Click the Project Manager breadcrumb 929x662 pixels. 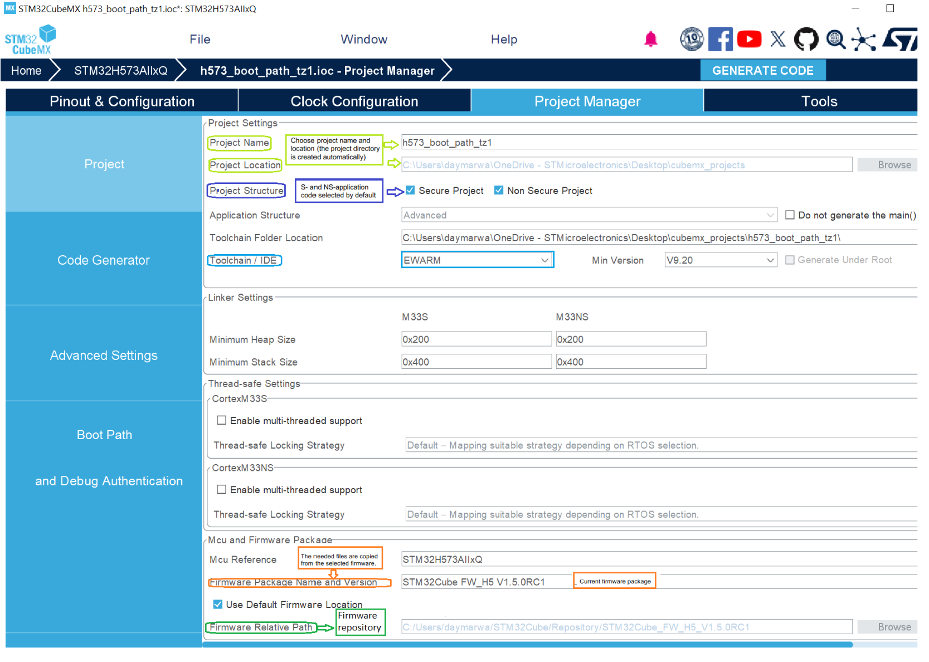(x=318, y=71)
